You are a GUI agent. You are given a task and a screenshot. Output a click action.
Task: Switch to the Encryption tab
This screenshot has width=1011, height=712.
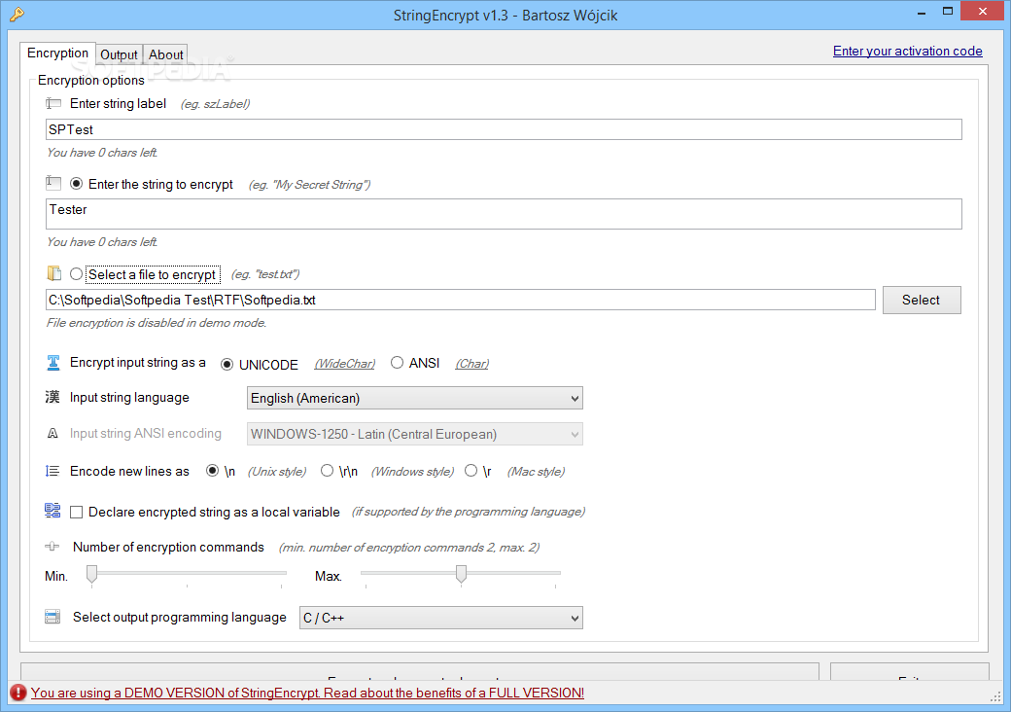click(x=57, y=53)
